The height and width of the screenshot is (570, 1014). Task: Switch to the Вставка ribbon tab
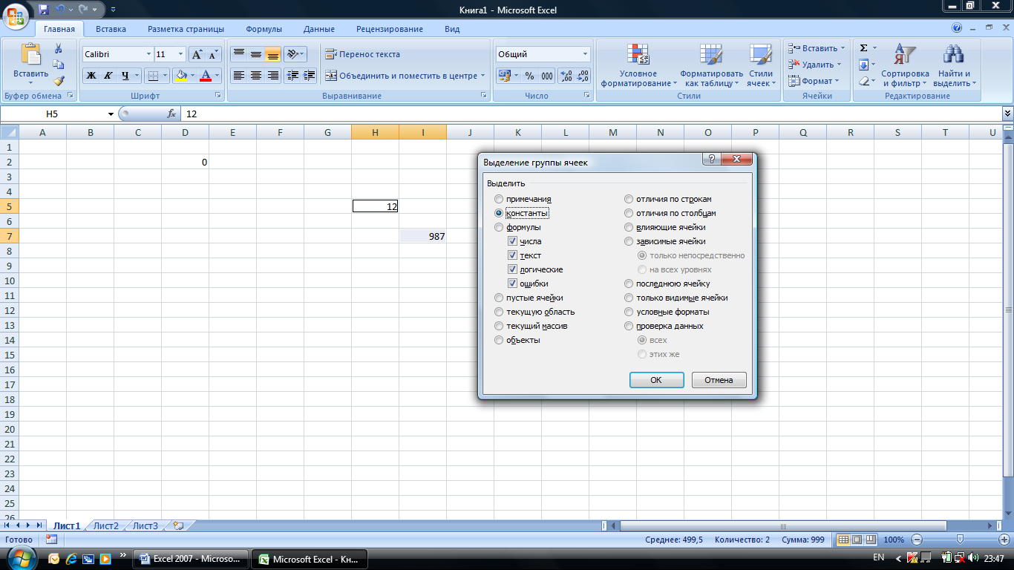111,29
